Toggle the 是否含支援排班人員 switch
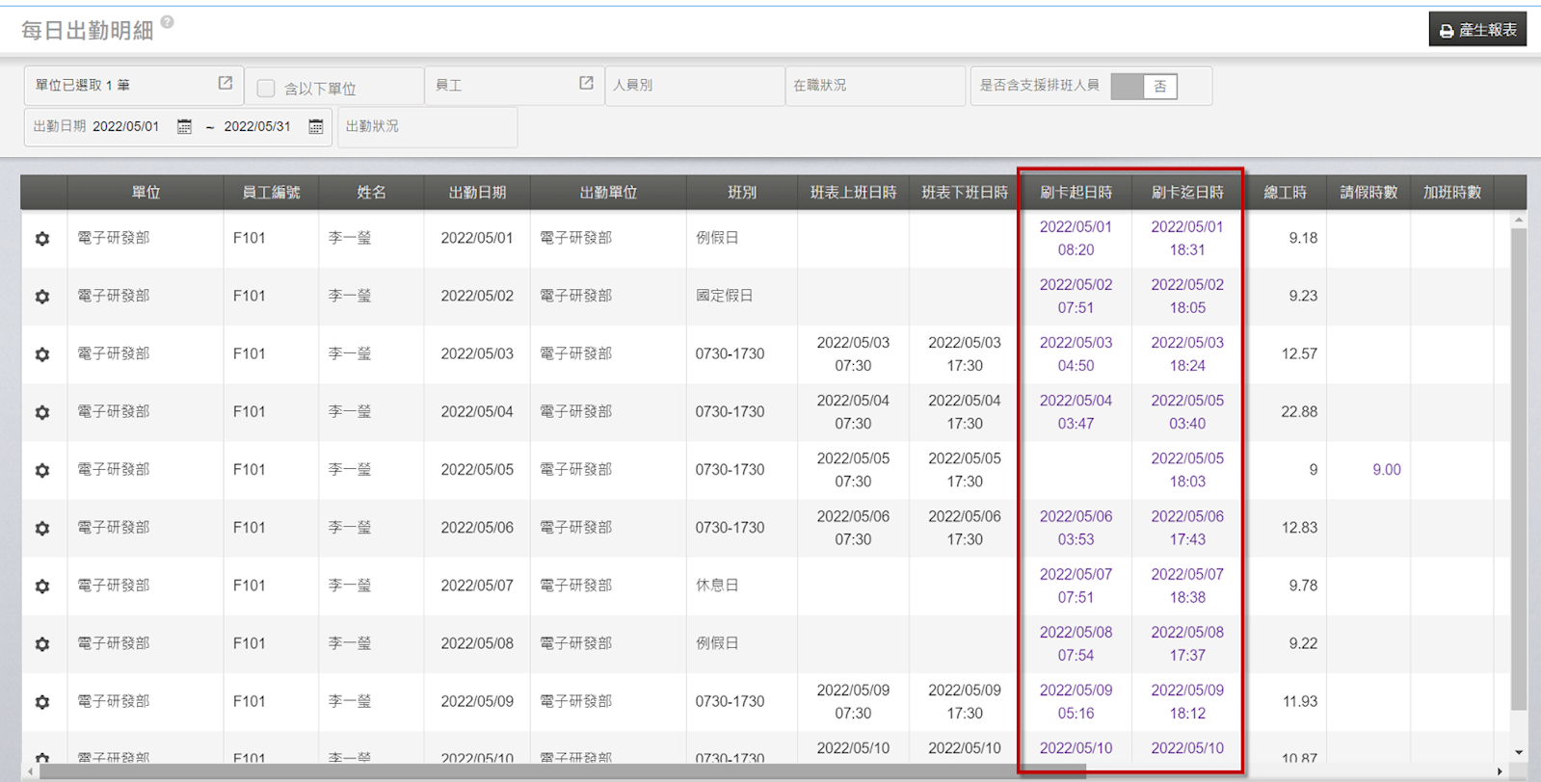 (x=1143, y=87)
